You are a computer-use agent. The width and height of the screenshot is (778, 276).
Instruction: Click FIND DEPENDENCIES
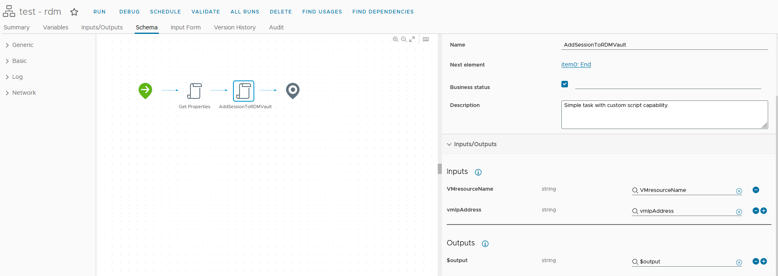tap(383, 12)
